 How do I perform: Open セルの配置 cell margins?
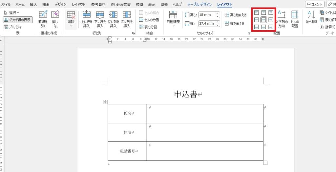[x=295, y=19]
